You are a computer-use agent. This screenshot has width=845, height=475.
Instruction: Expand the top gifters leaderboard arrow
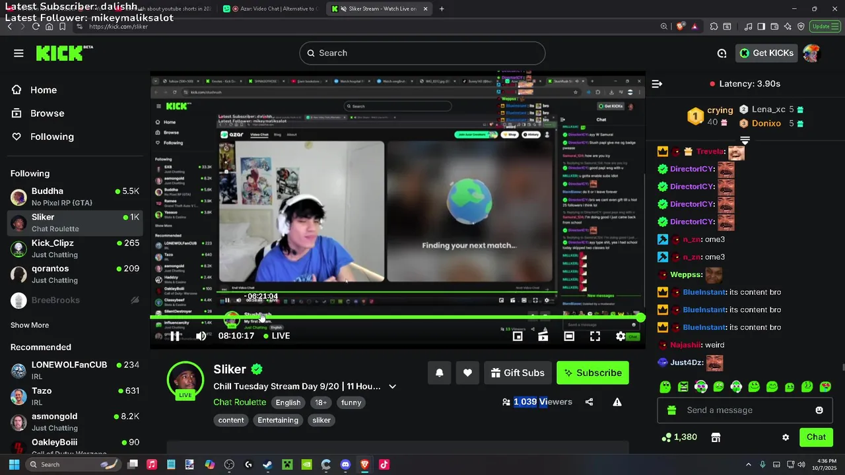coord(745,141)
